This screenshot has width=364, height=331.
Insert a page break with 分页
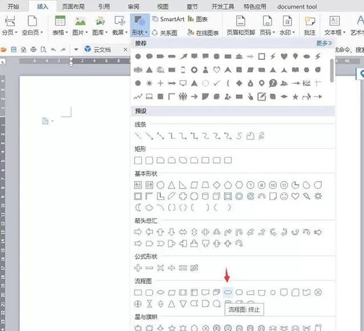(10, 26)
